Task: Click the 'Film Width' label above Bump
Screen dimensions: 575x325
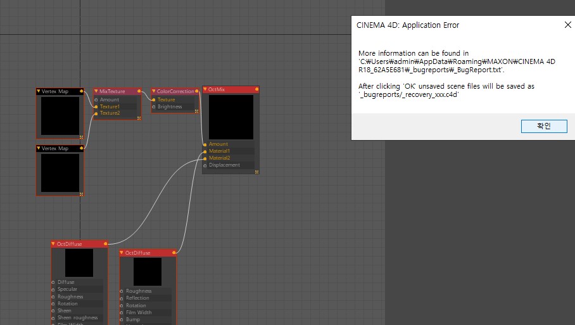Action: click(x=139, y=312)
